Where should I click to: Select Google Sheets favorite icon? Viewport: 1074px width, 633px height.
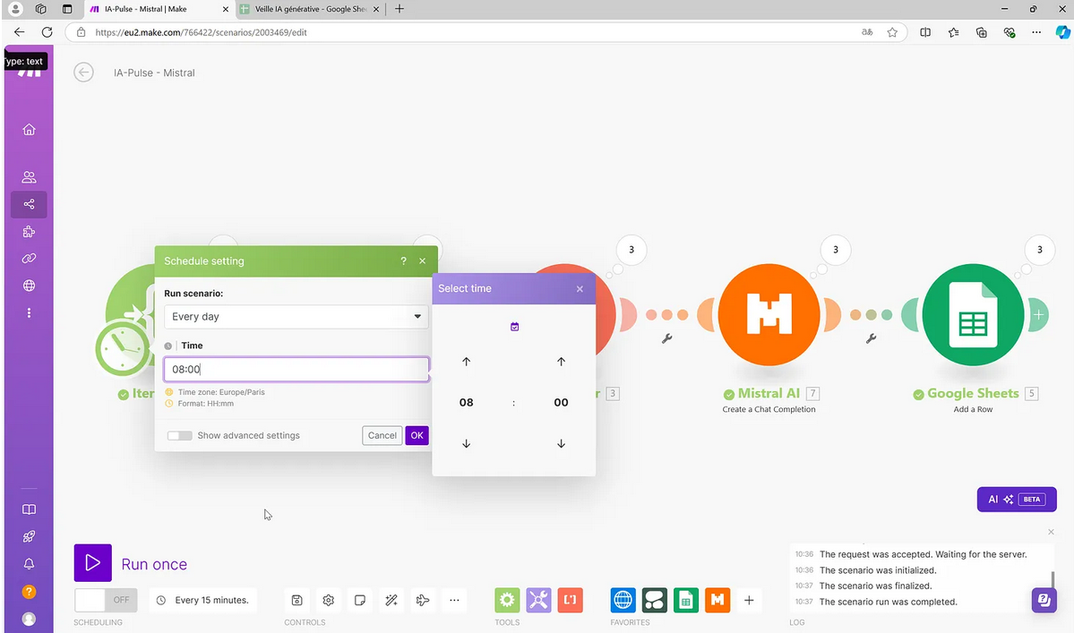[x=685, y=600]
